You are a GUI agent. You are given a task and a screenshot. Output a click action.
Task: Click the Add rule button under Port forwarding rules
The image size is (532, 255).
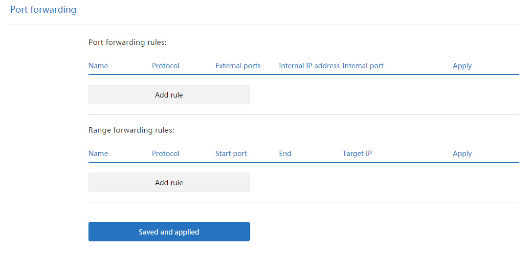point(169,95)
